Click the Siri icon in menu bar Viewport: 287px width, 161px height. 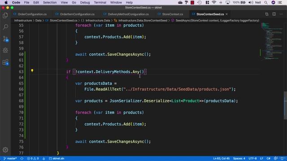pyautogui.click(x=273, y=2)
